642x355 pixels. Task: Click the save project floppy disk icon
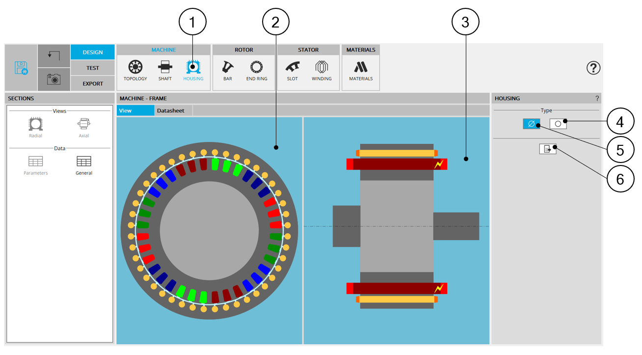click(21, 68)
